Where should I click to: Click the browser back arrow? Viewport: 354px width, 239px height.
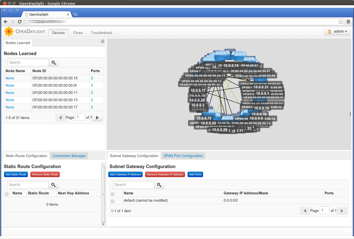(x=6, y=22)
